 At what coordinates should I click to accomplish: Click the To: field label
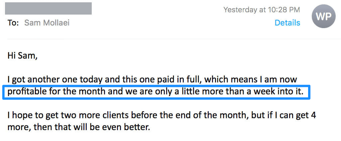coord(13,23)
